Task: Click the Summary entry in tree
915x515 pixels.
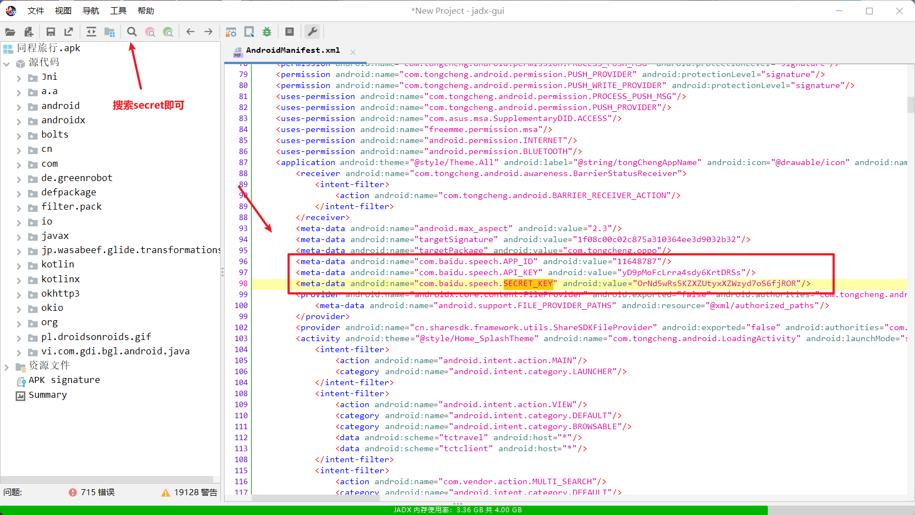Action: [x=47, y=395]
